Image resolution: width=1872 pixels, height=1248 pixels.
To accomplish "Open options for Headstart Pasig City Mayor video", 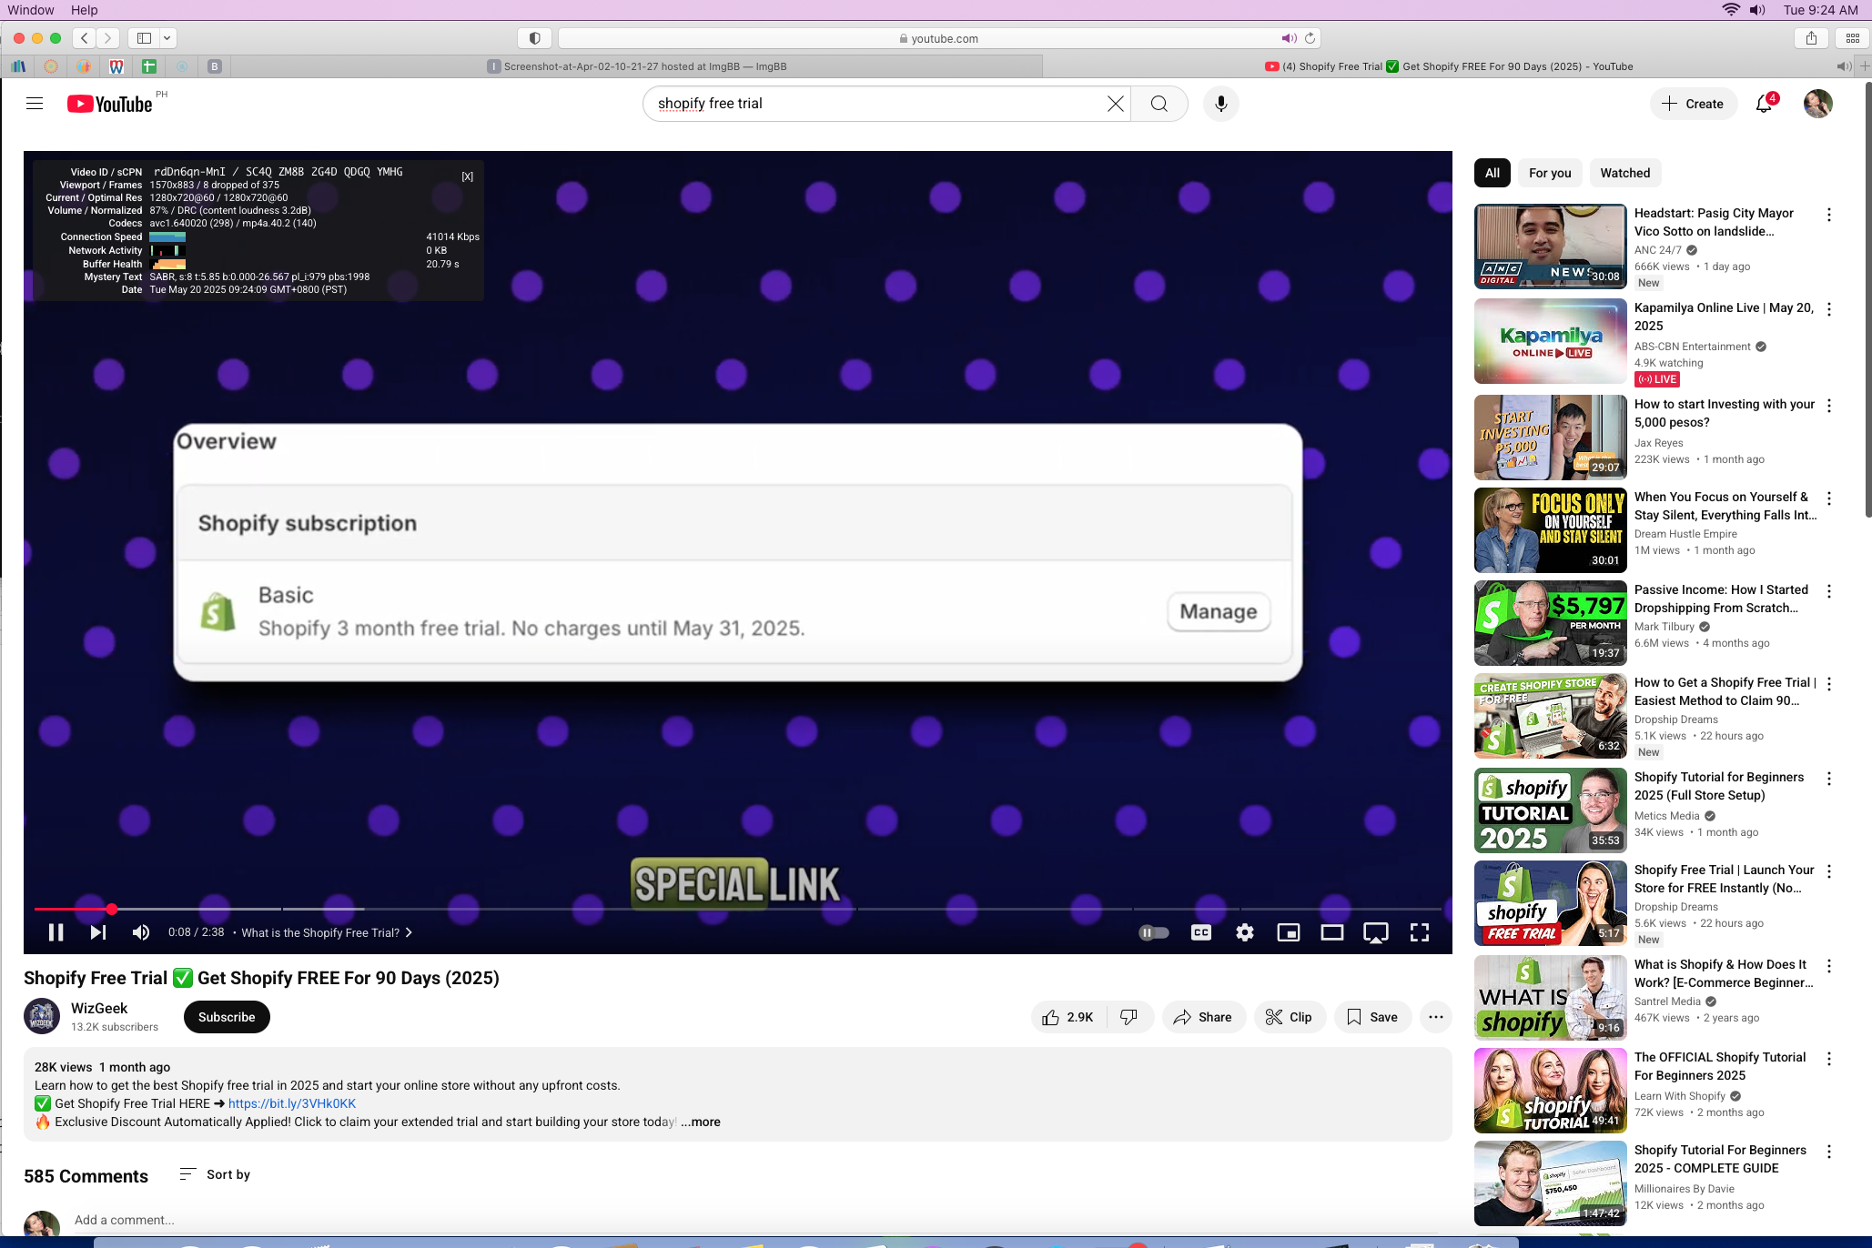I will coord(1829,215).
